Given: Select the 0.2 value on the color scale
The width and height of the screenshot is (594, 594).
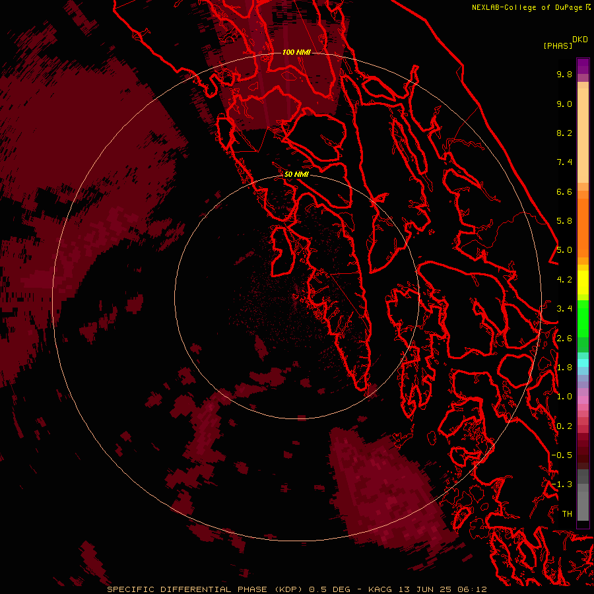Looking at the screenshot, I should pyautogui.click(x=564, y=426).
